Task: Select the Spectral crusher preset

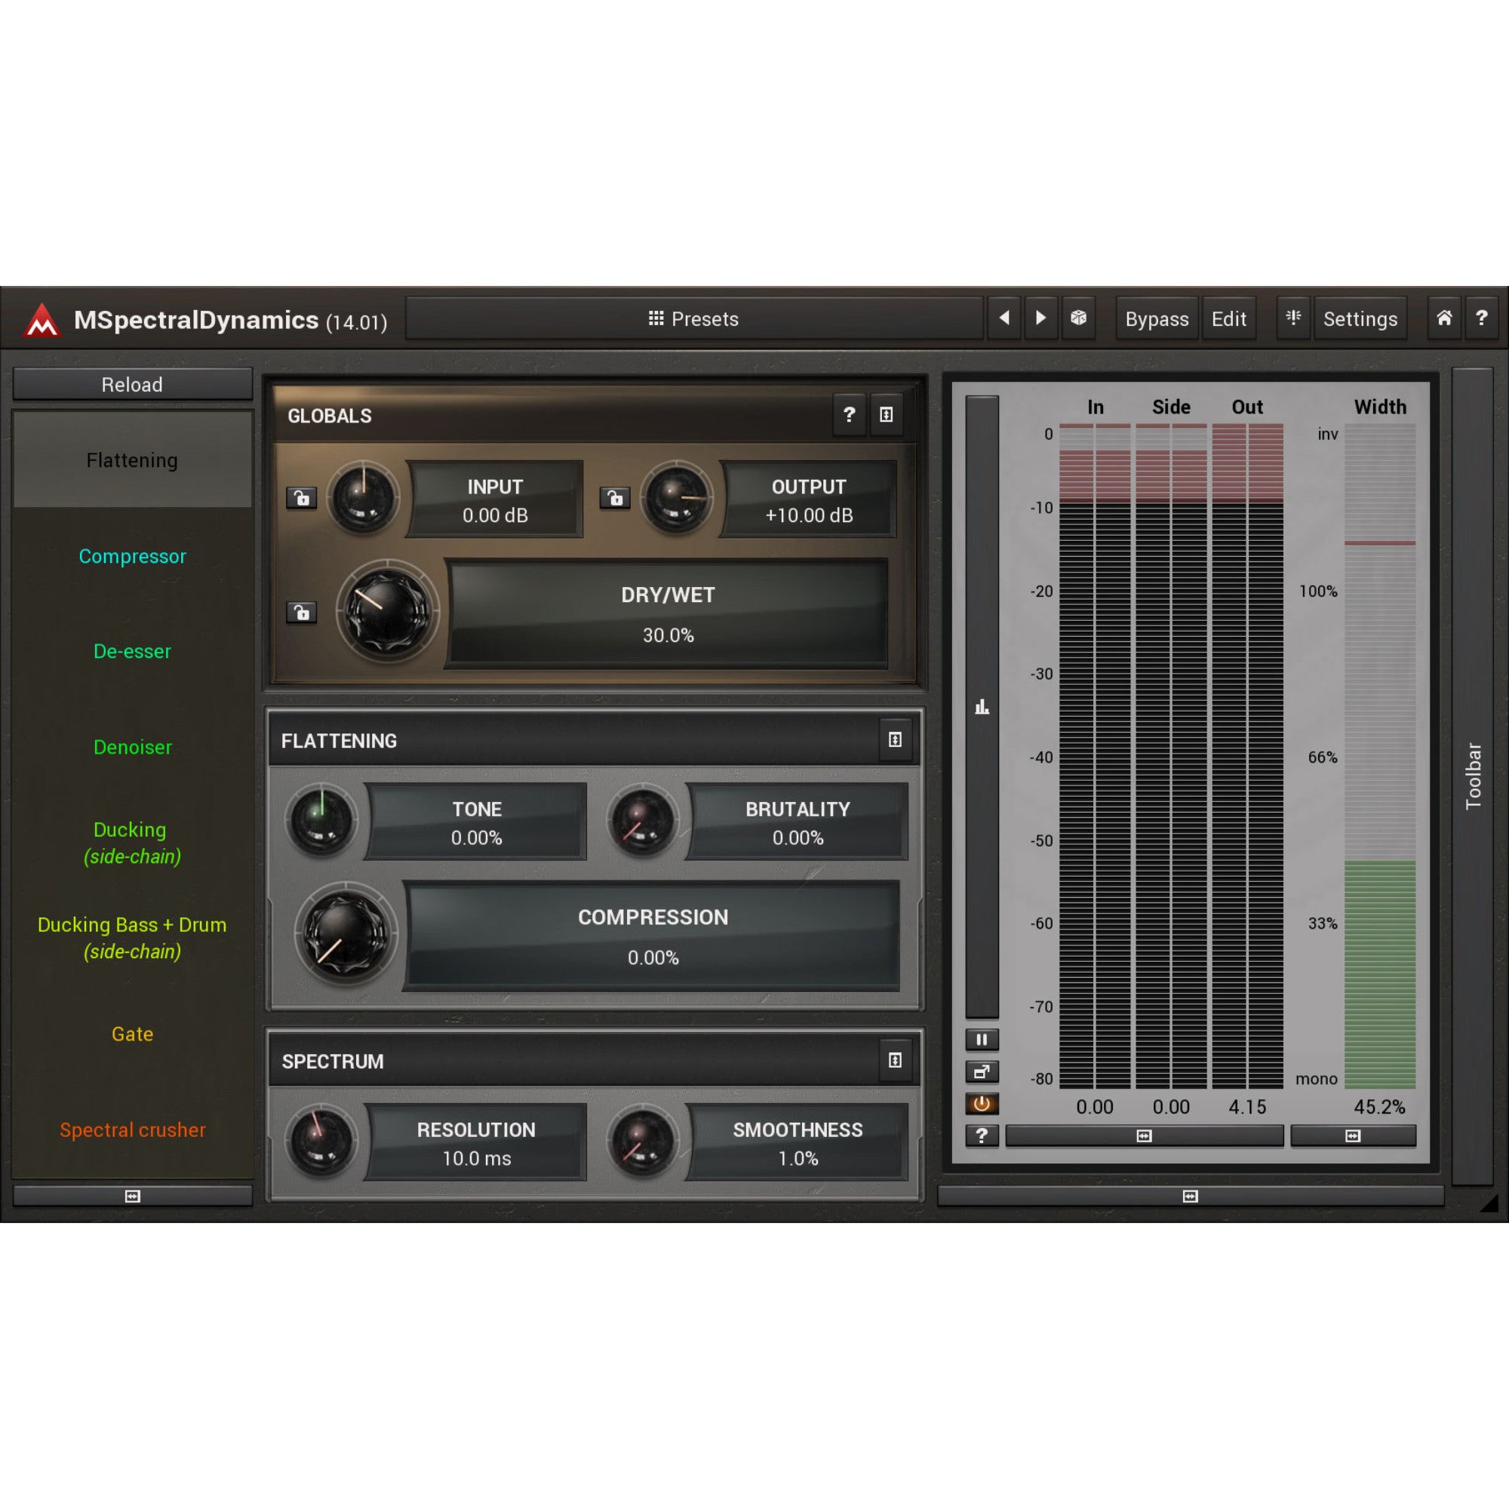Action: point(133,1129)
